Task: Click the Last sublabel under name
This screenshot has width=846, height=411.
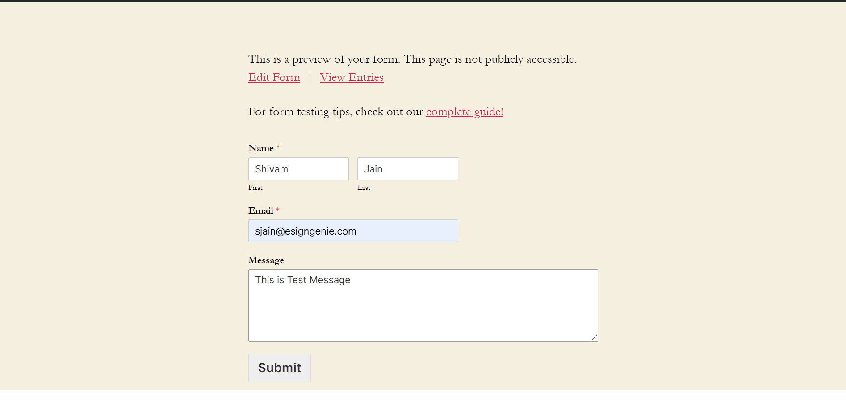Action: (364, 188)
